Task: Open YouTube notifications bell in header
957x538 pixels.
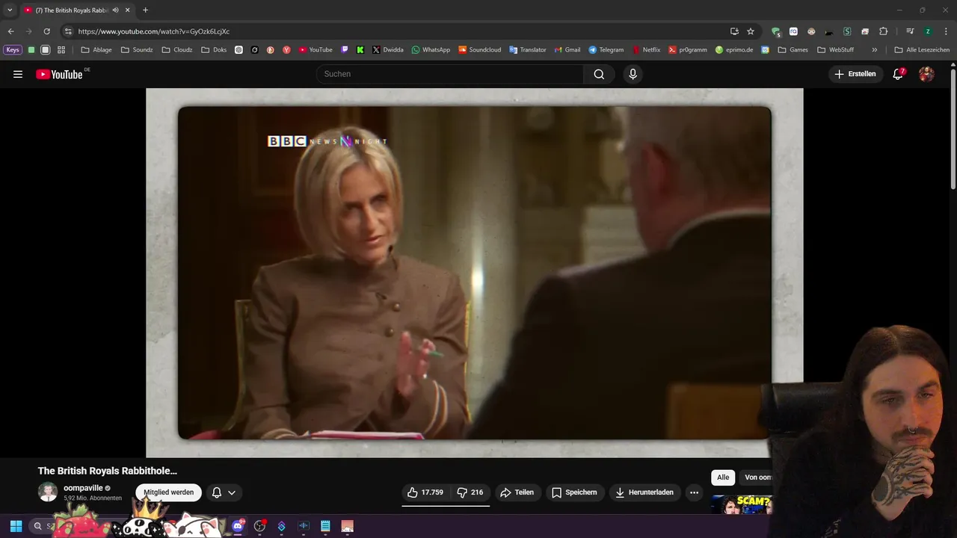Action: [x=898, y=74]
